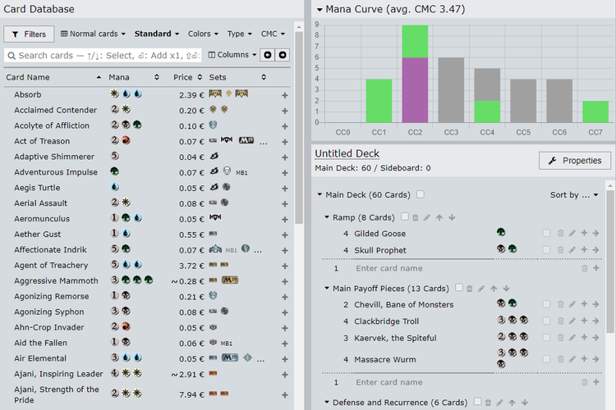Screen dimensions: 616x410
Task: Click the Search cards input field
Action: tap(103, 55)
